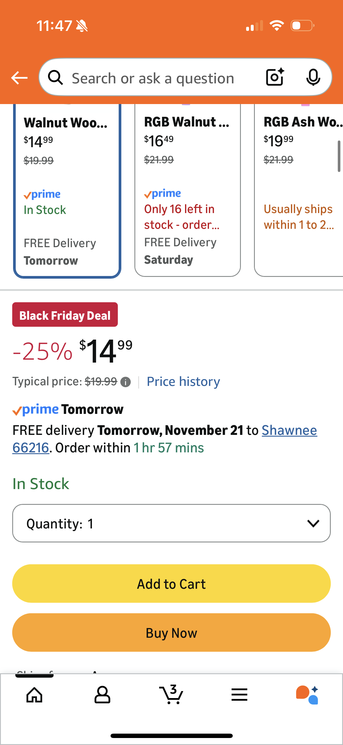Image resolution: width=343 pixels, height=745 pixels.
Task: Tap info icon beside typical price
Action: [x=125, y=382]
